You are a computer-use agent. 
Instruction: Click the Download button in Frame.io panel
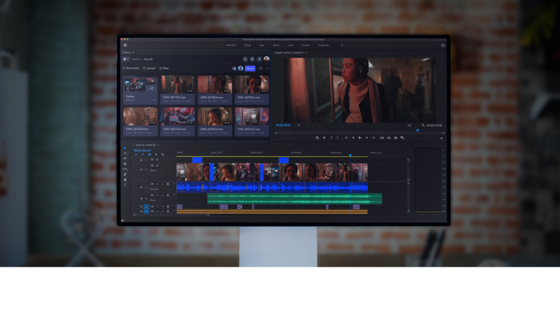click(131, 68)
